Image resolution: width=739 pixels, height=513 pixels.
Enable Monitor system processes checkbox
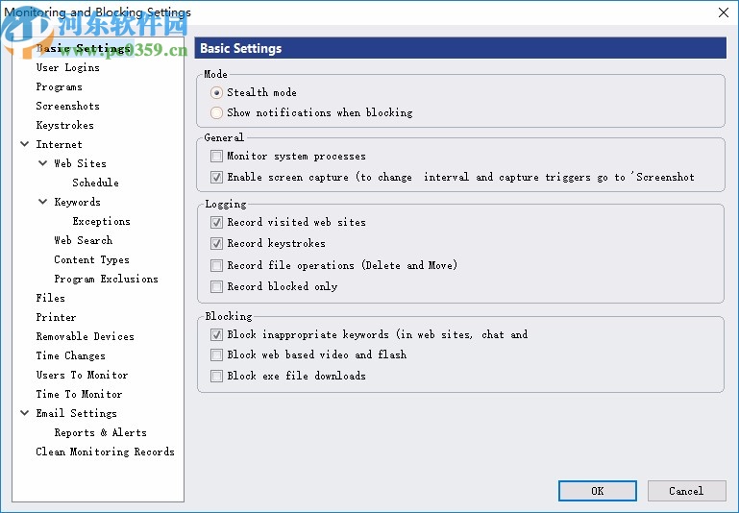[x=216, y=156]
